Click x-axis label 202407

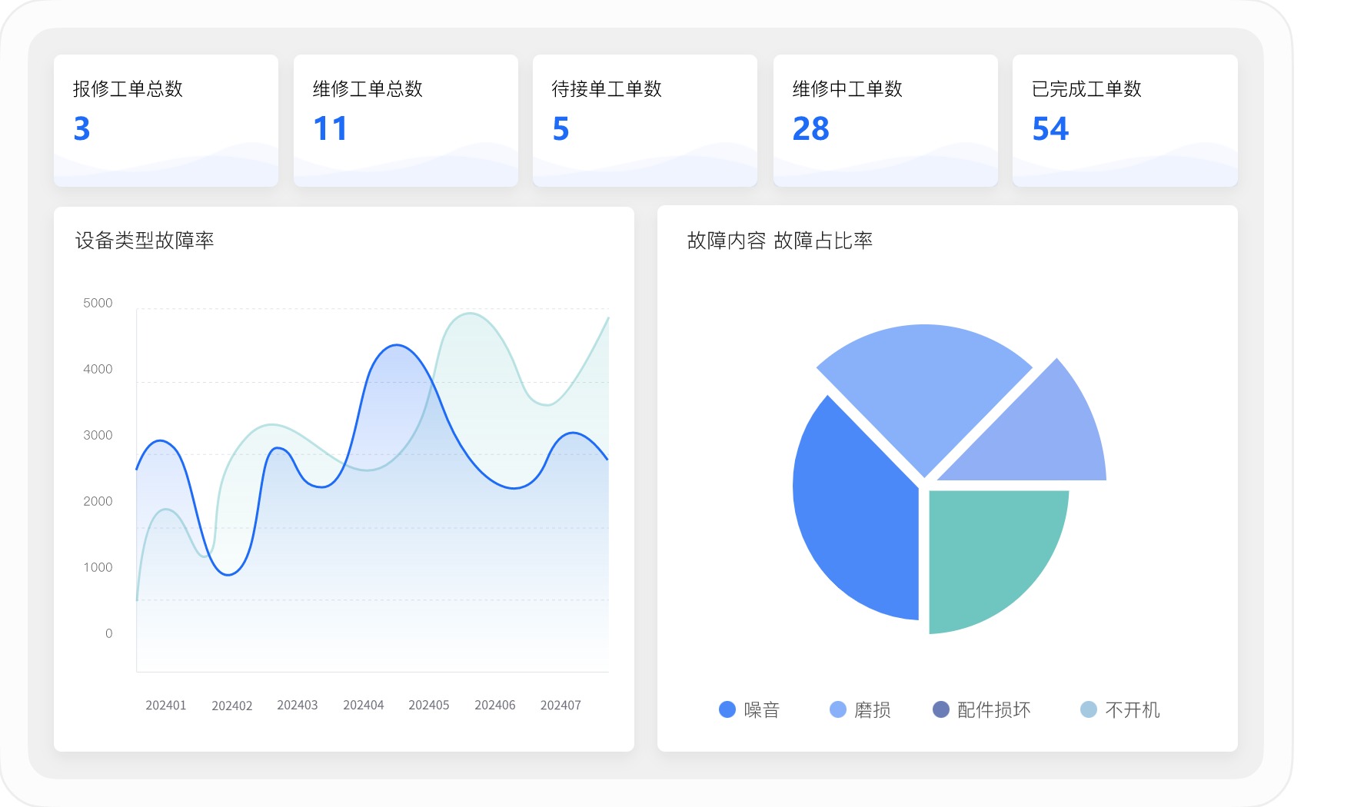point(561,705)
